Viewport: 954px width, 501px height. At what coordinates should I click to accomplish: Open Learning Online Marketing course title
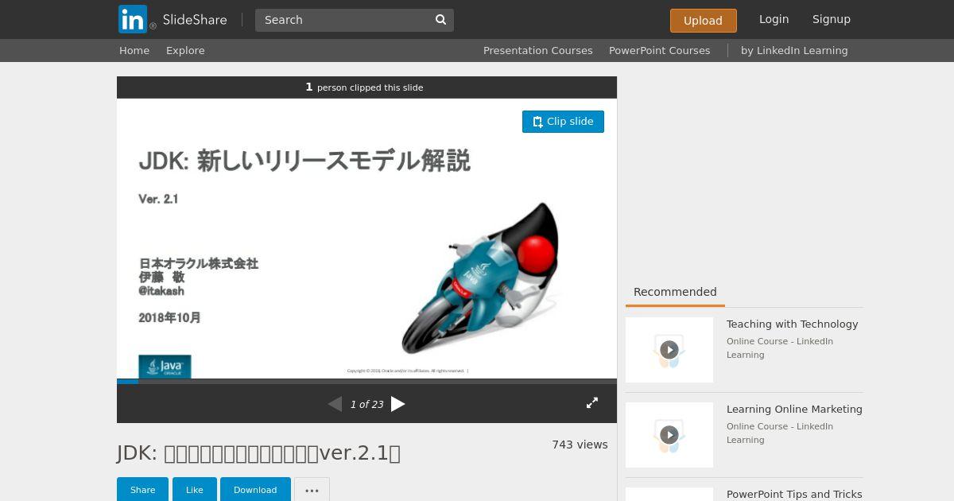(x=794, y=409)
